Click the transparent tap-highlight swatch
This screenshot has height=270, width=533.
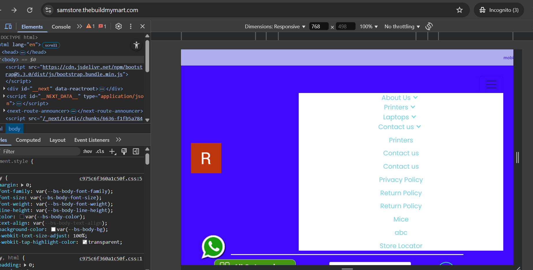[x=85, y=242]
